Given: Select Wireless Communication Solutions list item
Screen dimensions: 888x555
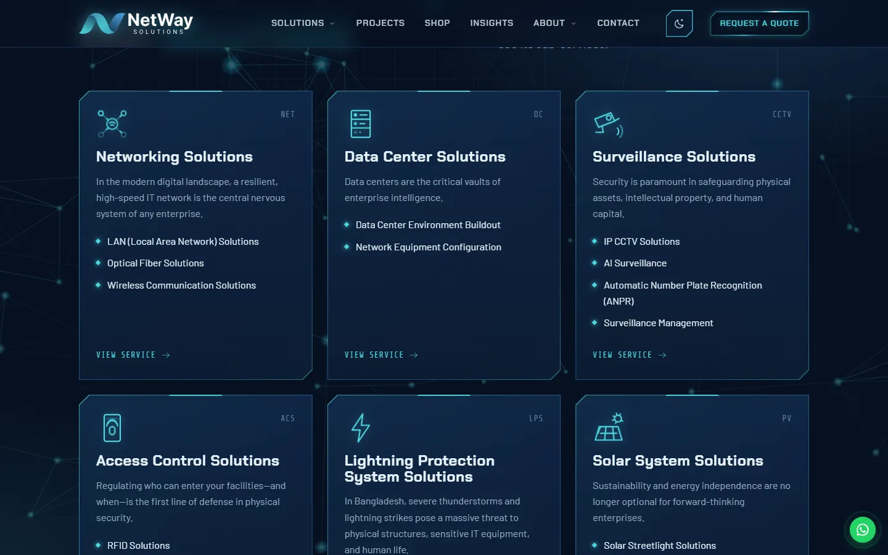Looking at the screenshot, I should point(181,286).
